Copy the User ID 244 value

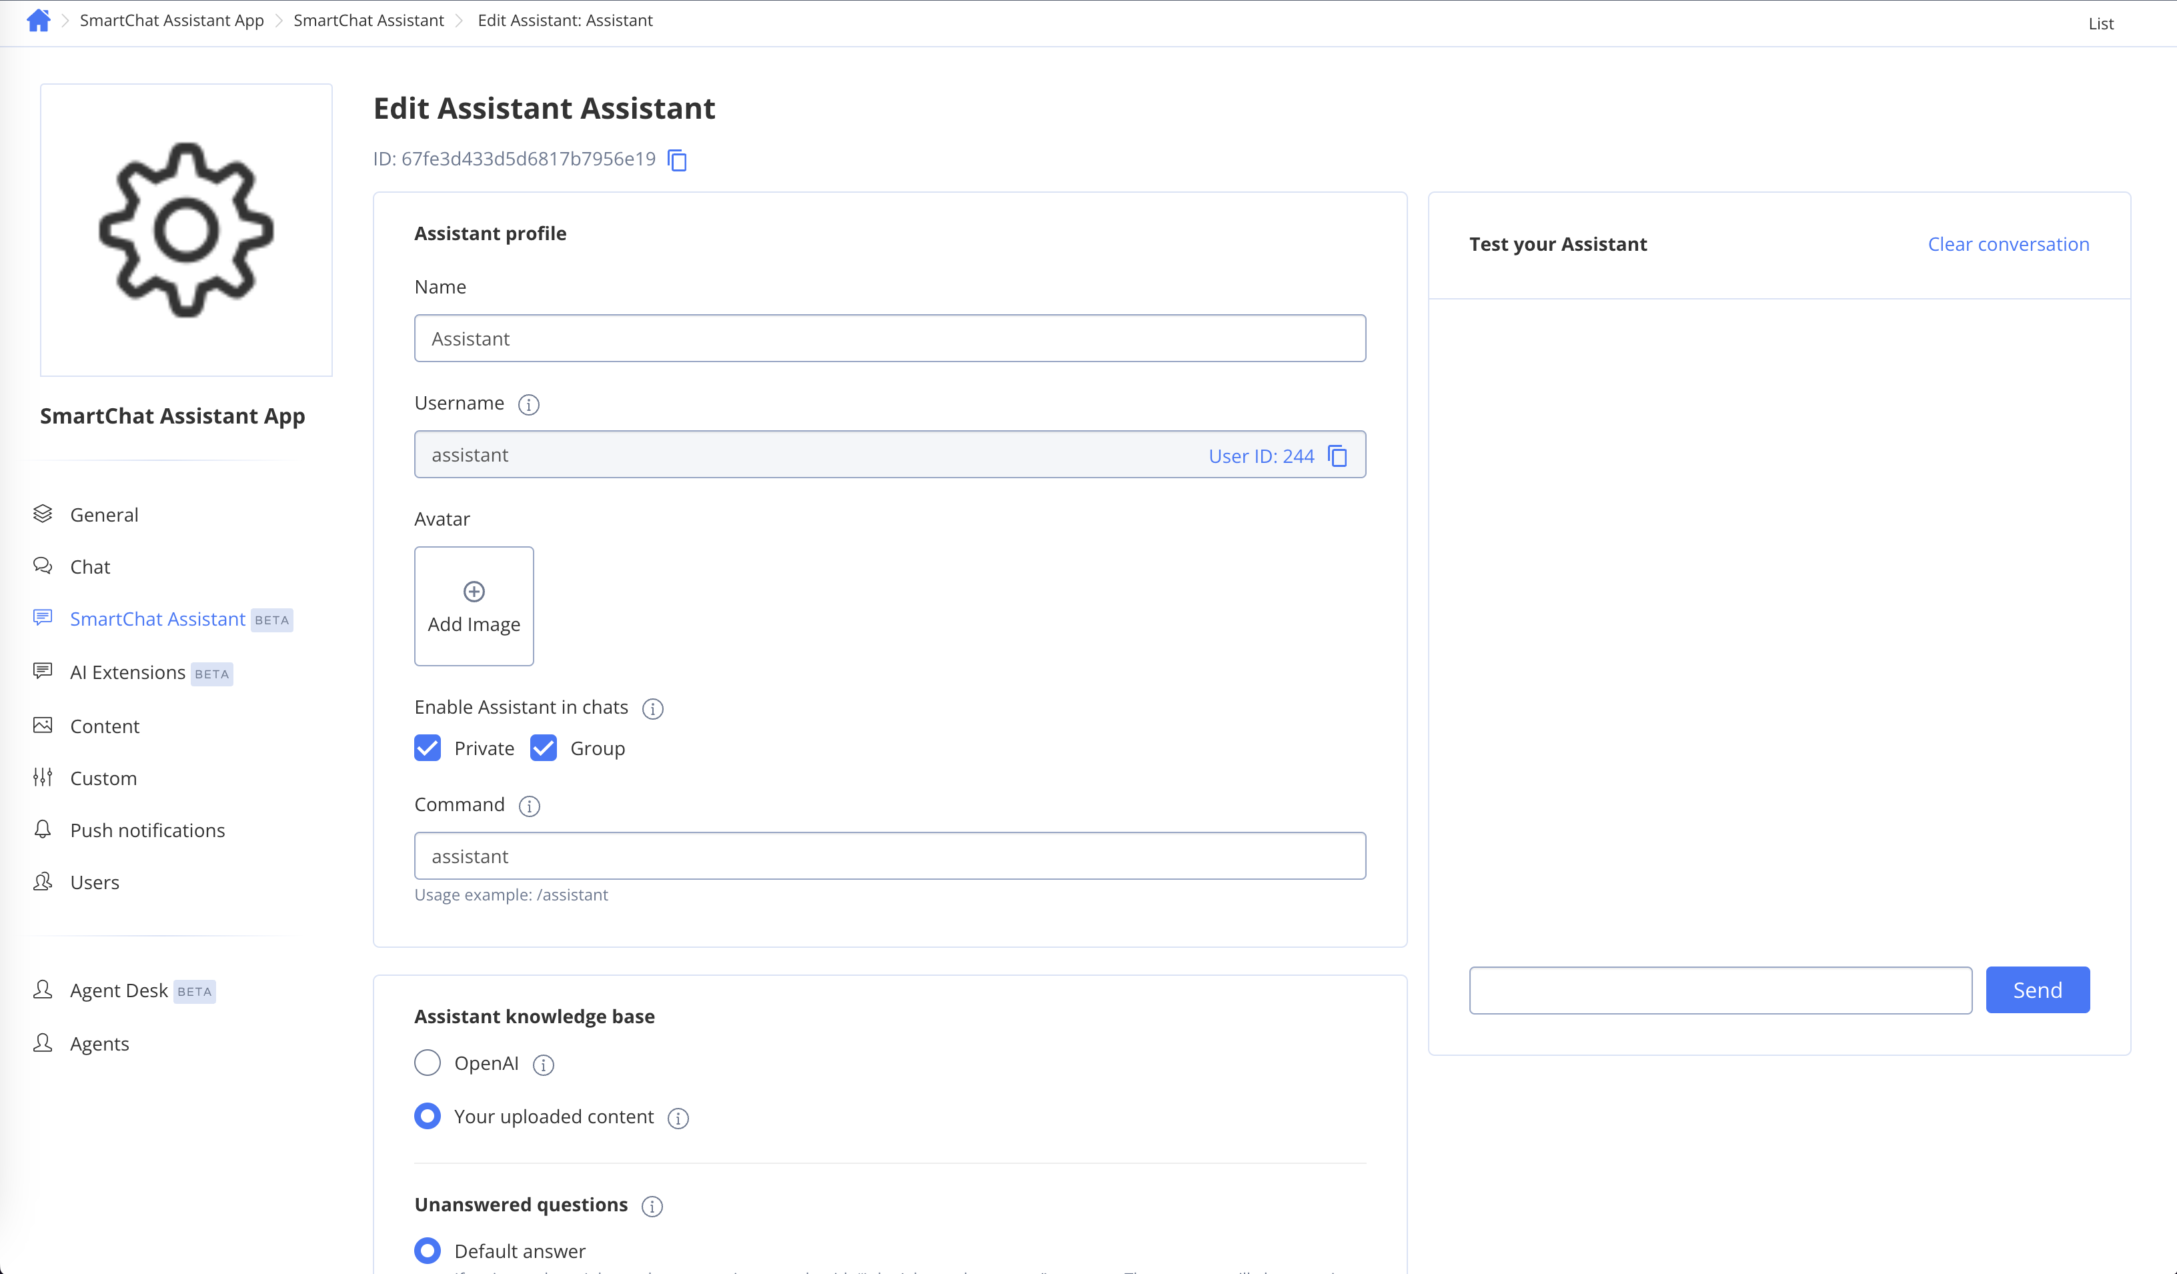click(x=1337, y=455)
